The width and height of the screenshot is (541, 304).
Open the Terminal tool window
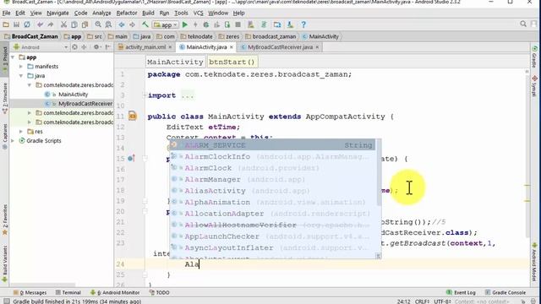68,292
